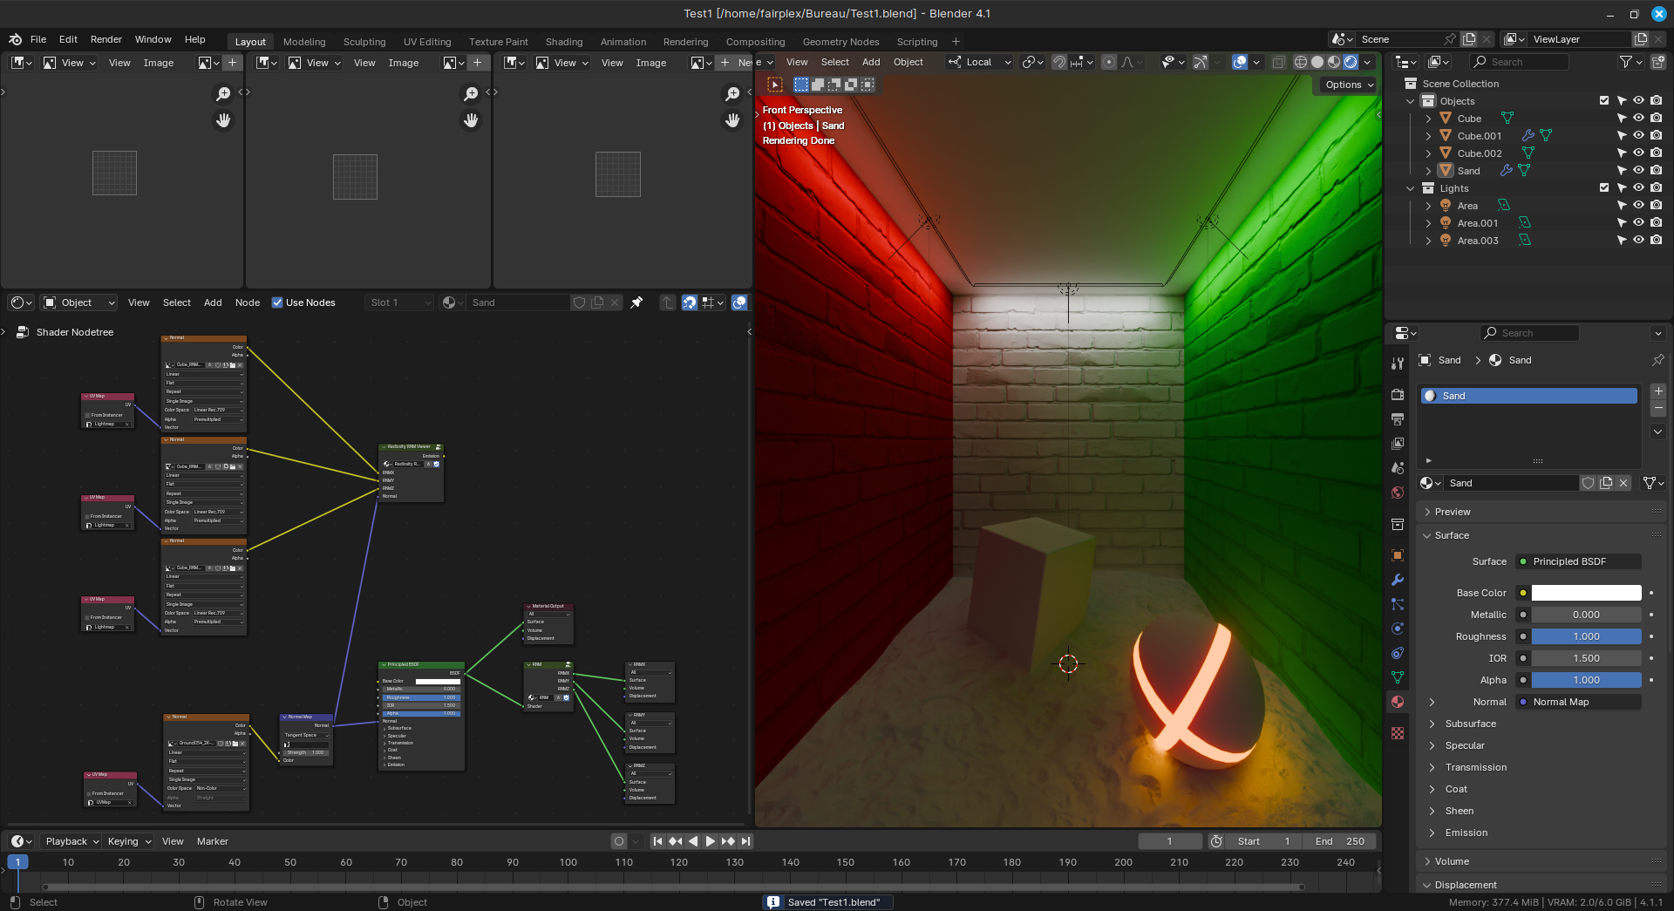Viewport: 1674px width, 911px height.
Task: Remove material slot with minus button
Action: [x=1658, y=409]
